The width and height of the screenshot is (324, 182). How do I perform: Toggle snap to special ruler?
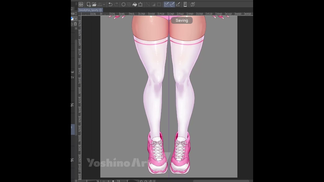(172, 4)
